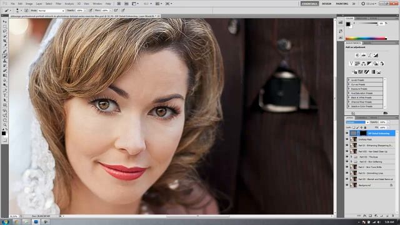The width and height of the screenshot is (400, 225).
Task: Add a Color Balance adjustment layer
Action: pyautogui.click(x=363, y=64)
